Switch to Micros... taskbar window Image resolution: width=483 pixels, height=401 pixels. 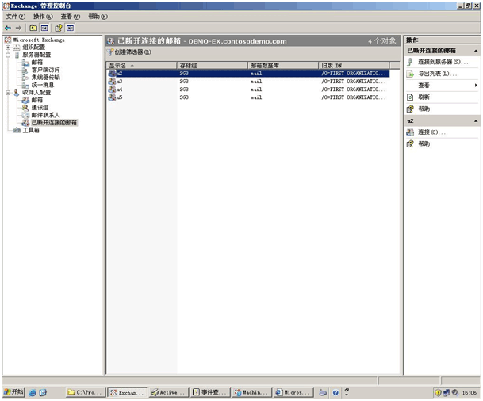pos(293,393)
